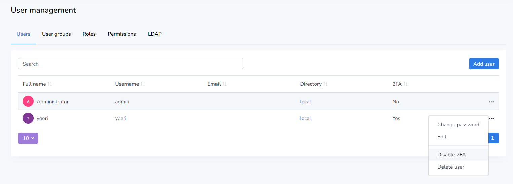
Task: Choose Delete user from the menu
Action: [450, 167]
